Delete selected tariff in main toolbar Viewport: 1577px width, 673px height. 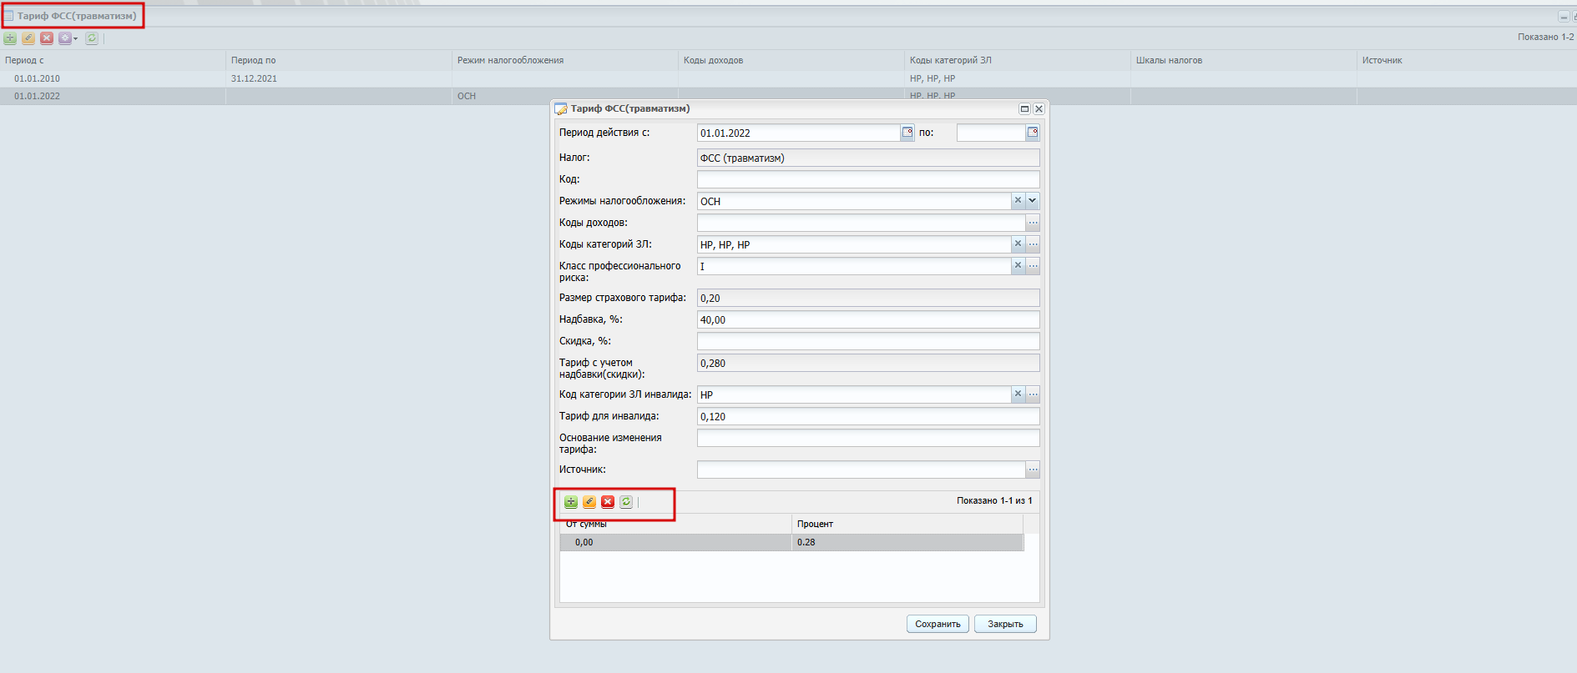click(47, 38)
